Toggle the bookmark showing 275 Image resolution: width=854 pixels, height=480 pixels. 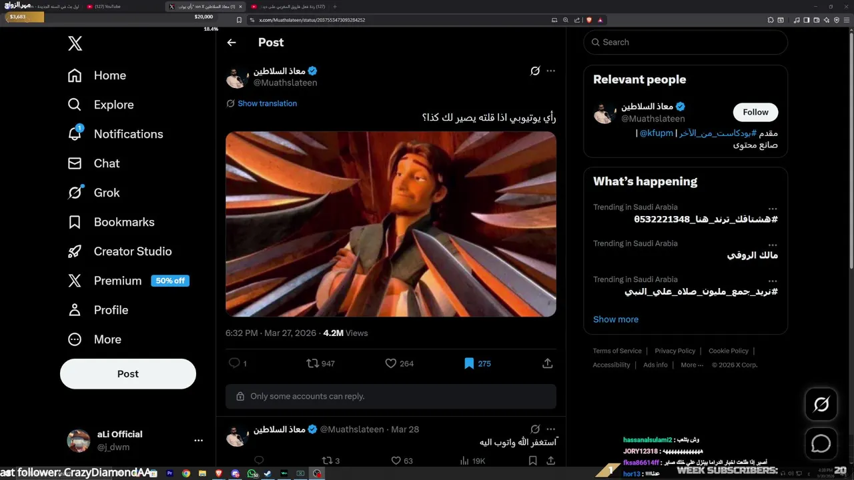(x=477, y=363)
